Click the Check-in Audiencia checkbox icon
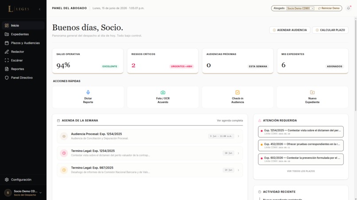Image resolution: width=357 pixels, height=200 pixels. click(x=237, y=92)
